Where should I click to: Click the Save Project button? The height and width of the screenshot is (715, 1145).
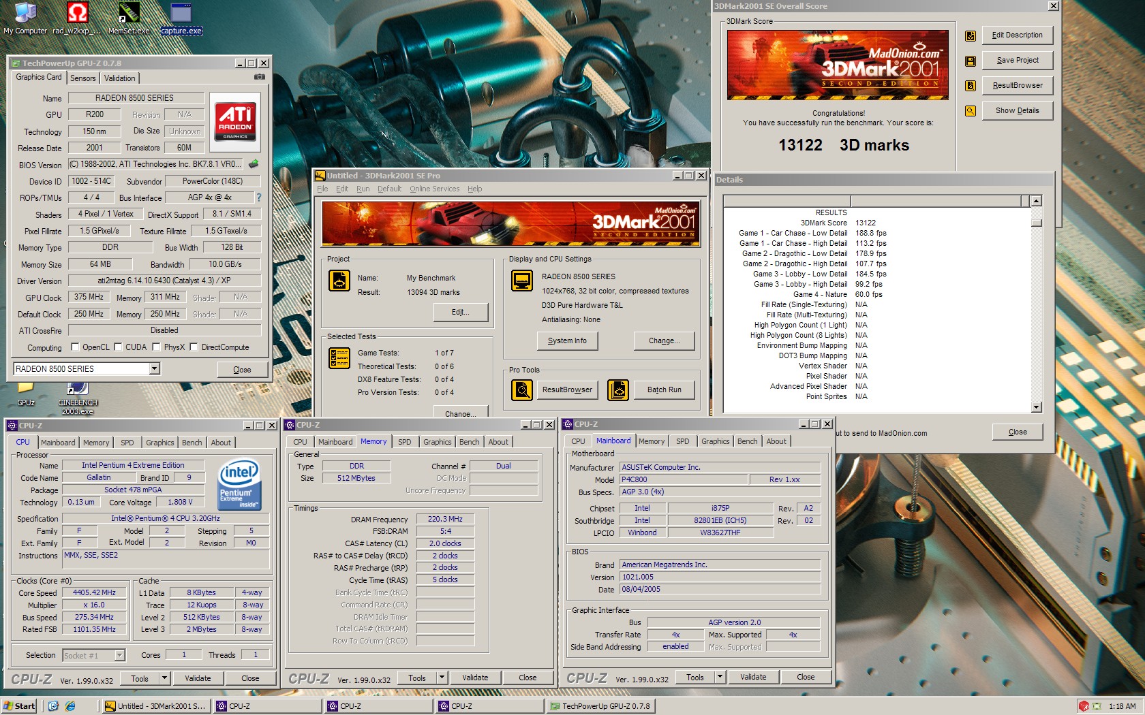tap(1018, 61)
